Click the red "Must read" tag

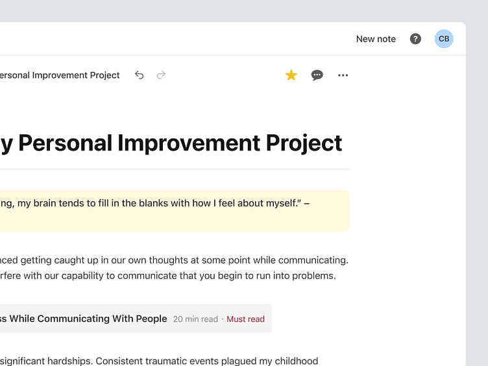[245, 319]
